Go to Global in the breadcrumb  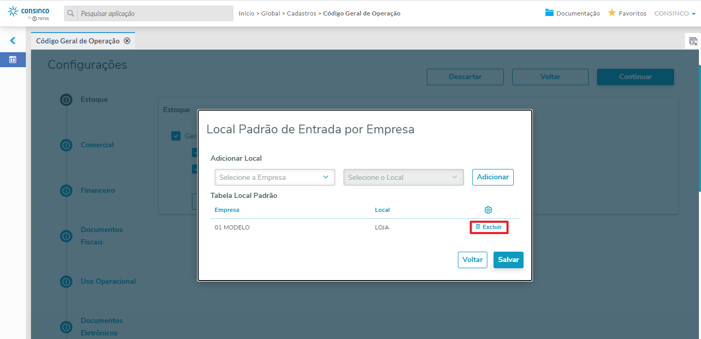(271, 13)
